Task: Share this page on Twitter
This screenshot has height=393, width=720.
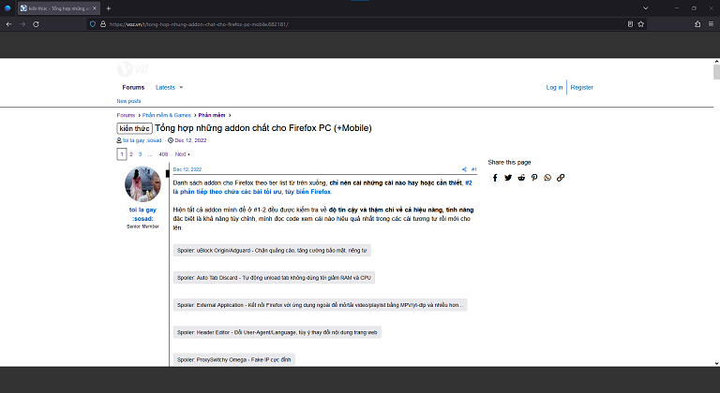Action: (508, 177)
